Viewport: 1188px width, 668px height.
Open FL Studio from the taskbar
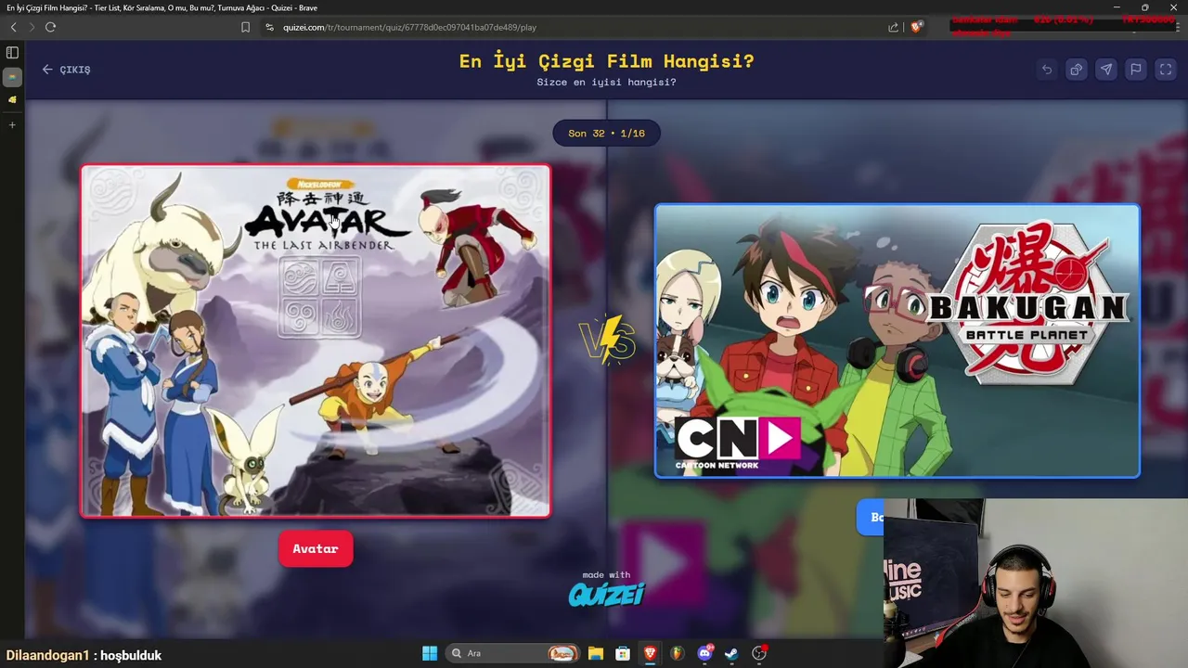coord(678,653)
